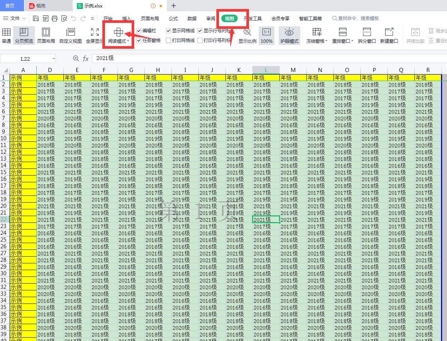Expand the 阅读模式 dropdown arrow
The height and width of the screenshot is (341, 447).
tap(128, 41)
